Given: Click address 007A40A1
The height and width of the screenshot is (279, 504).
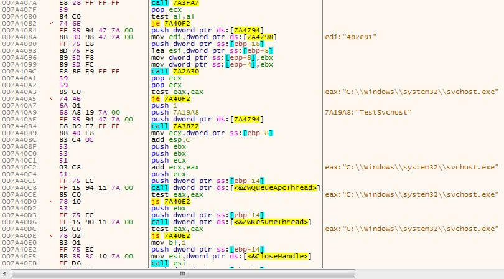Looking at the screenshot, I should tap(19, 78).
